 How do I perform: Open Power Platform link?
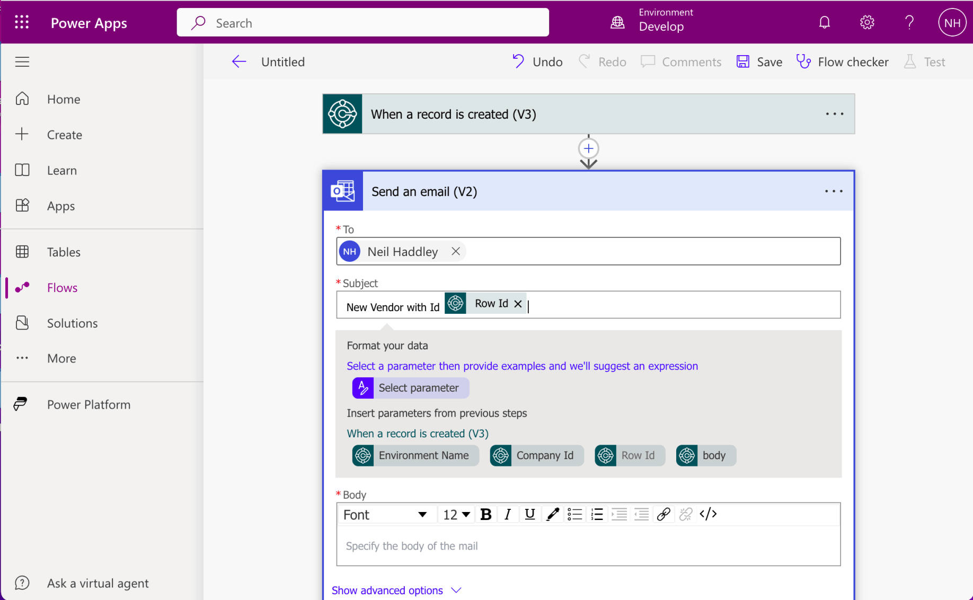[89, 404]
